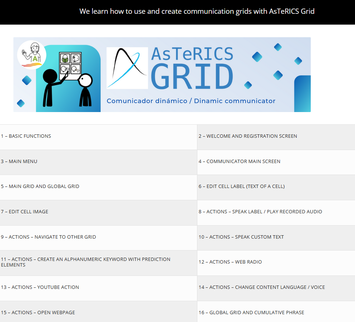355x322 pixels.
Task: Select the '3 – MAIN MENU' lesson
Action: (x=19, y=161)
